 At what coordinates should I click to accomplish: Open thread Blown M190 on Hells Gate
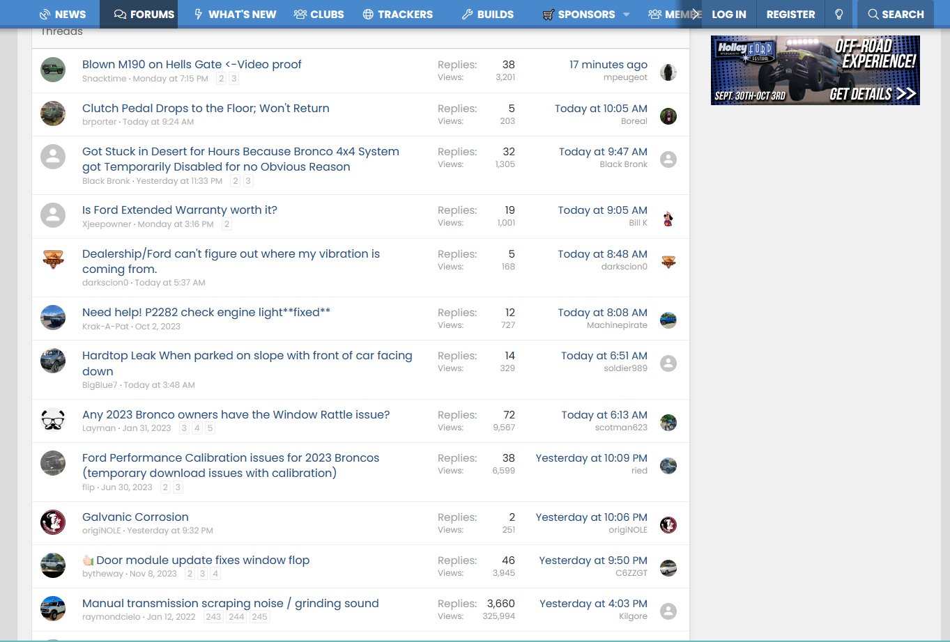point(192,64)
